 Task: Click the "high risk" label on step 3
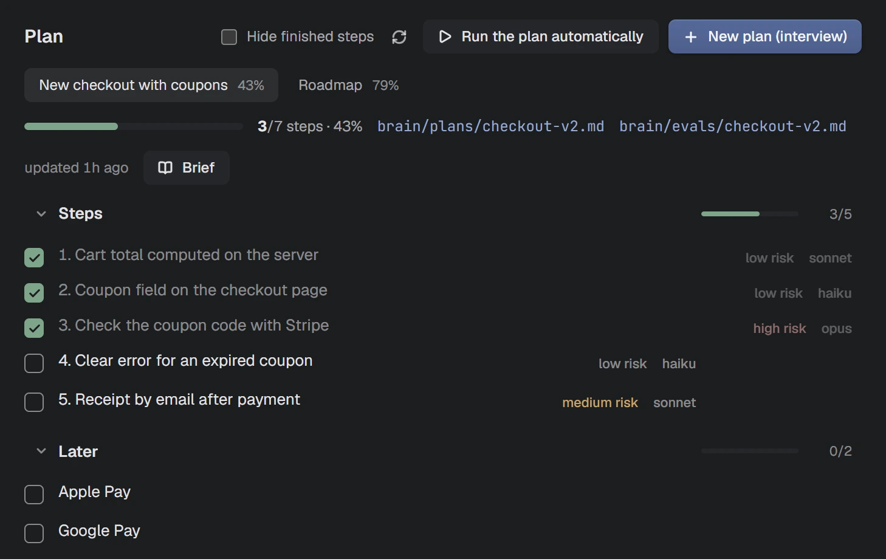(780, 329)
